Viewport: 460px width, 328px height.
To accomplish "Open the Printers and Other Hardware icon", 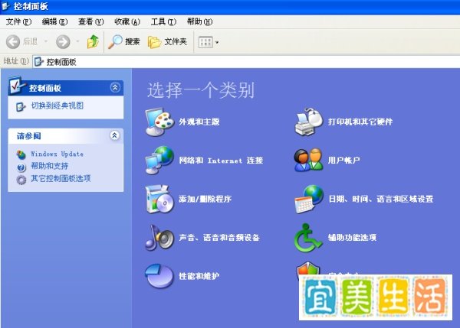I will [x=309, y=122].
